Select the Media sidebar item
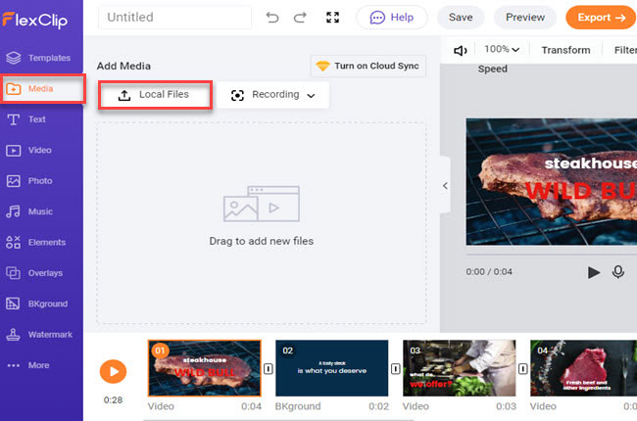637x421 pixels. tap(41, 88)
